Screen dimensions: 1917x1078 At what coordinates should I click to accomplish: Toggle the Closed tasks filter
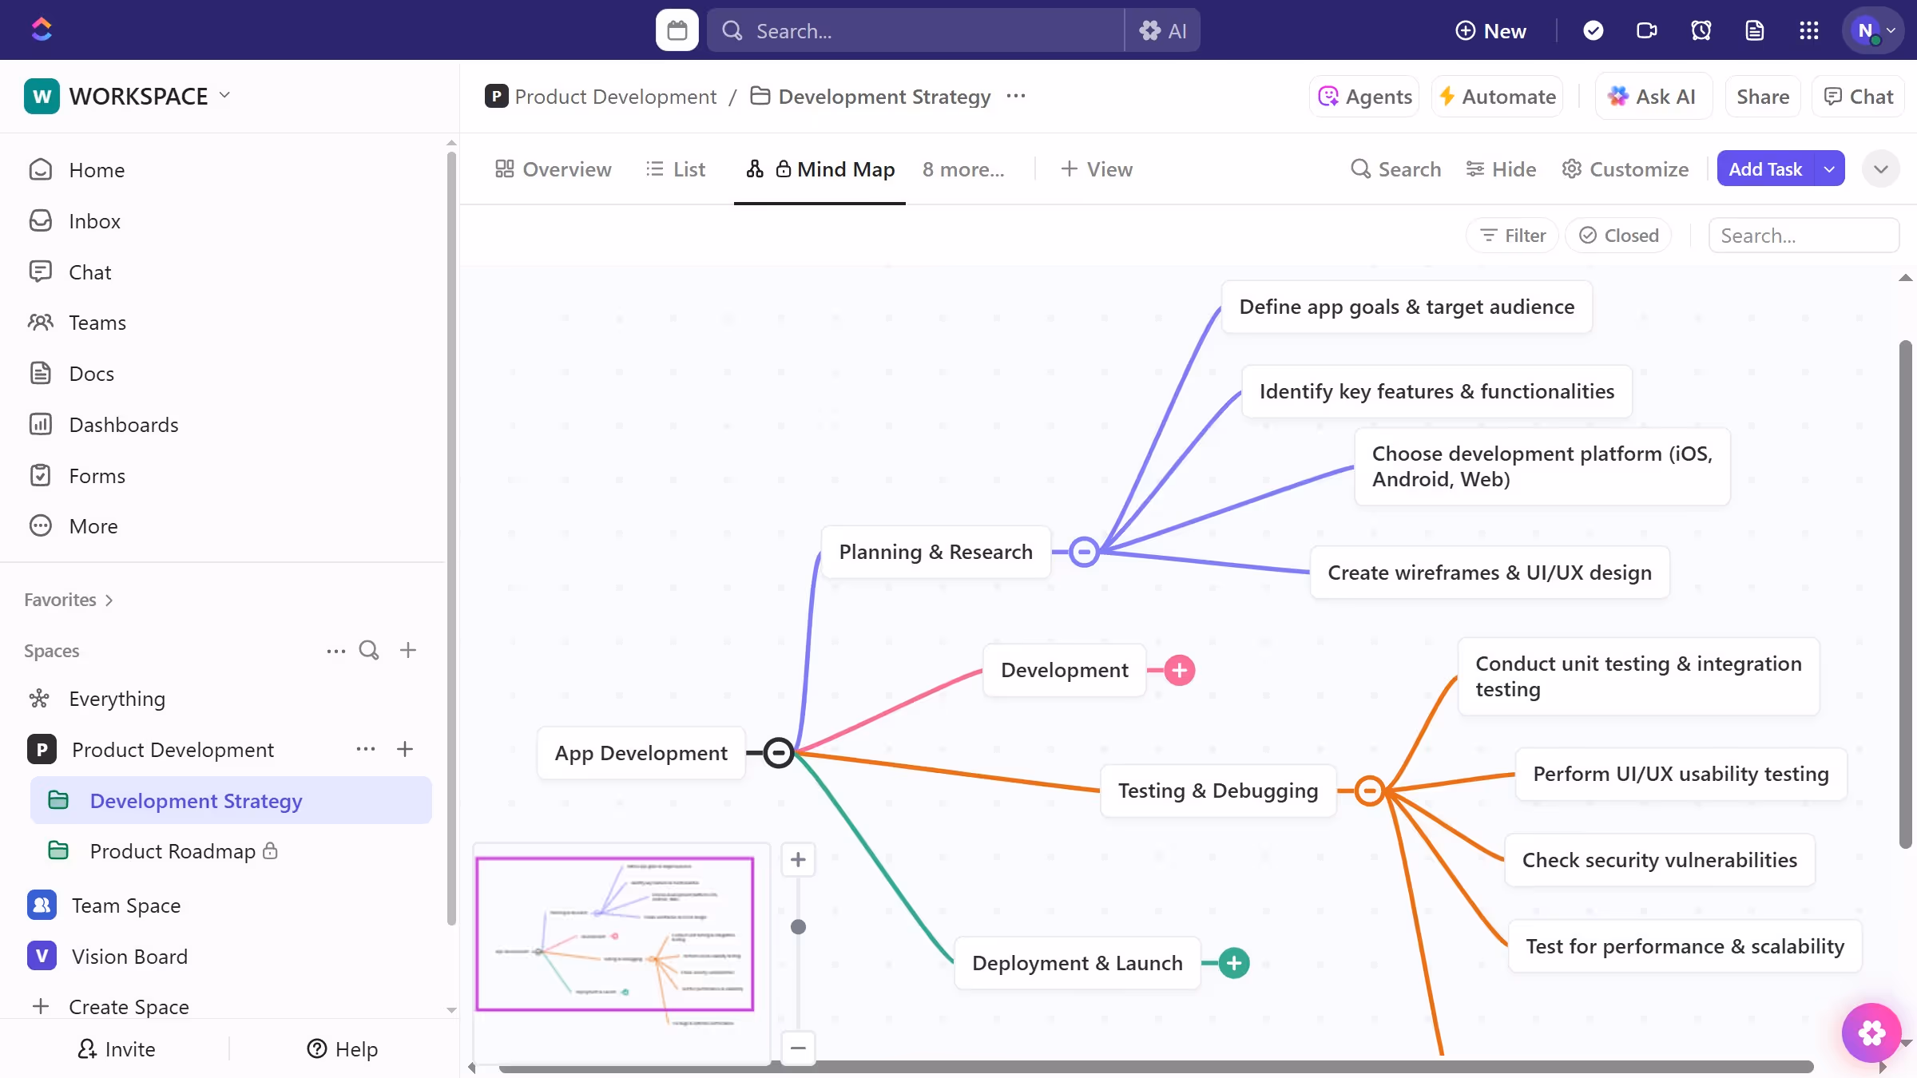click(1619, 236)
